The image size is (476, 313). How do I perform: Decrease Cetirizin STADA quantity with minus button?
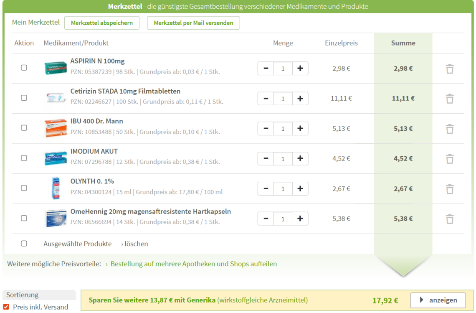pyautogui.click(x=266, y=99)
